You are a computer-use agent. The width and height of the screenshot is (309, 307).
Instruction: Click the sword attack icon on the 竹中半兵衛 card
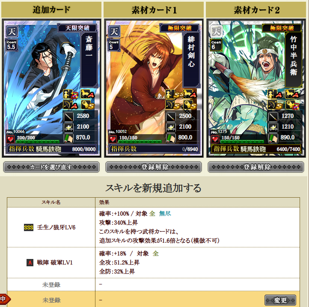pos(273,116)
